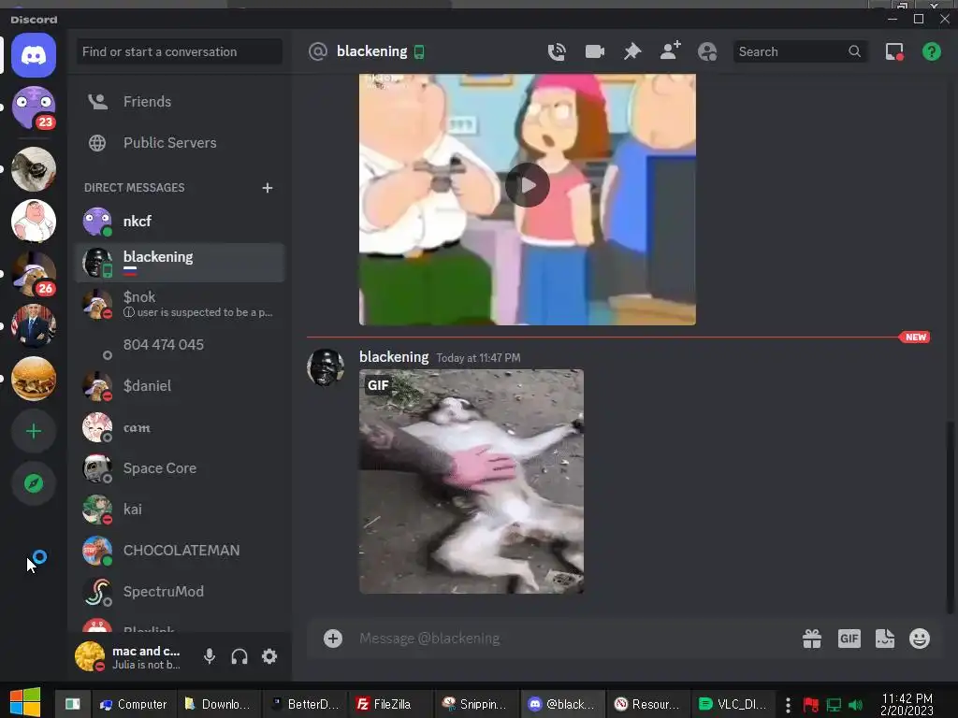The height and width of the screenshot is (718, 958).
Task: Open server with 23 notification badge
Action: point(34,108)
